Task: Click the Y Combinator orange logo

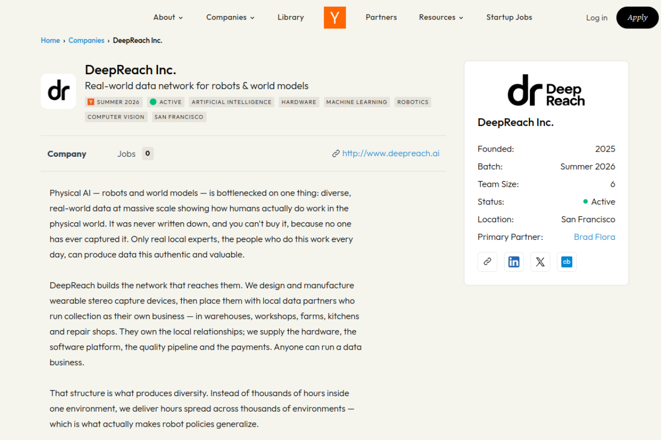Action: (335, 18)
